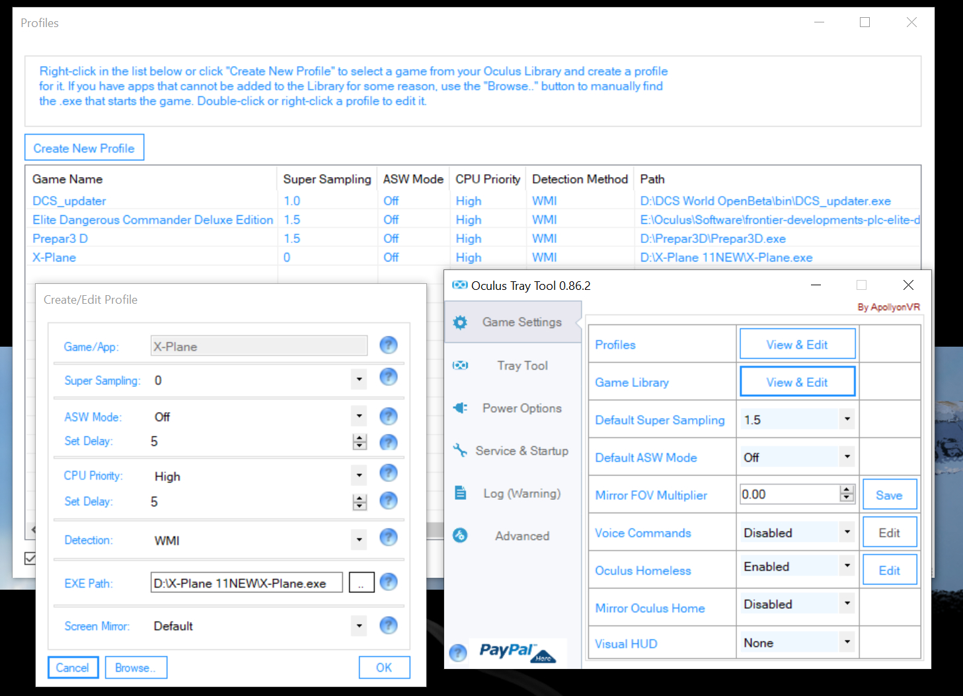
Task: Adjust ASW Mode Set Delay stepper
Action: [360, 442]
